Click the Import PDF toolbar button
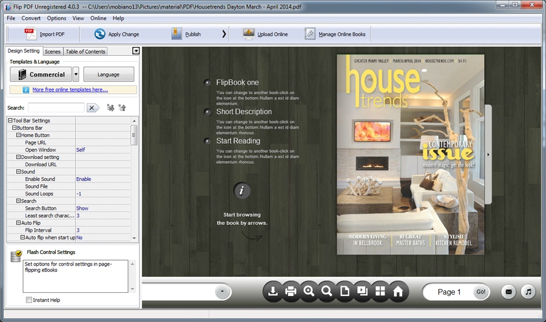Image resolution: width=546 pixels, height=322 pixels. pyautogui.click(x=44, y=34)
